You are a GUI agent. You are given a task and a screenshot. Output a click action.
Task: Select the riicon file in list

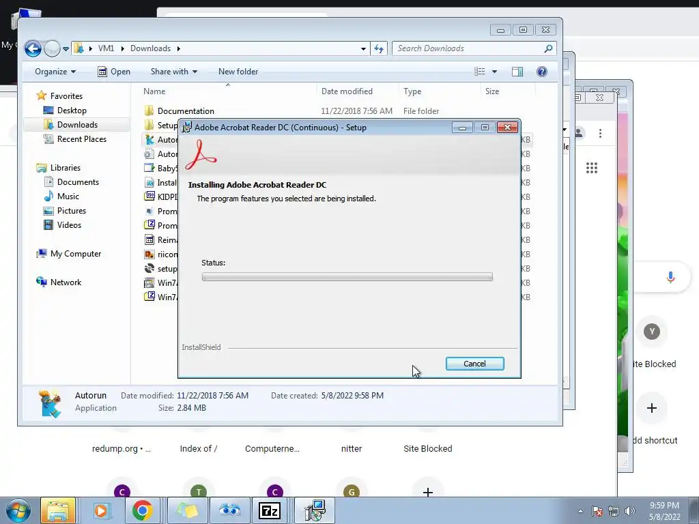pyautogui.click(x=161, y=254)
